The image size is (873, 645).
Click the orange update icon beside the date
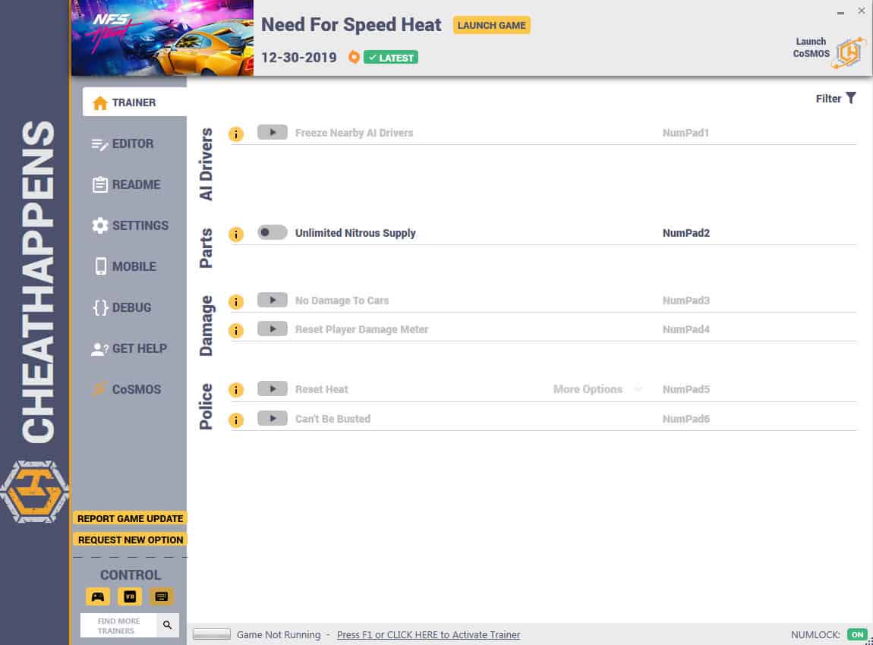pyautogui.click(x=354, y=57)
